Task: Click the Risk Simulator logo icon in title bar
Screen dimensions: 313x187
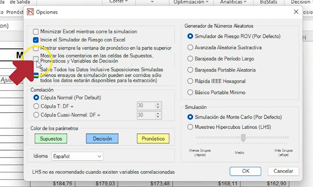Action: pyautogui.click(x=30, y=12)
